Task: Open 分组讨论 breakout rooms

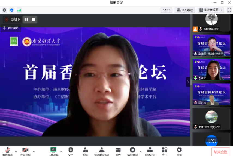Action: pos(150,151)
